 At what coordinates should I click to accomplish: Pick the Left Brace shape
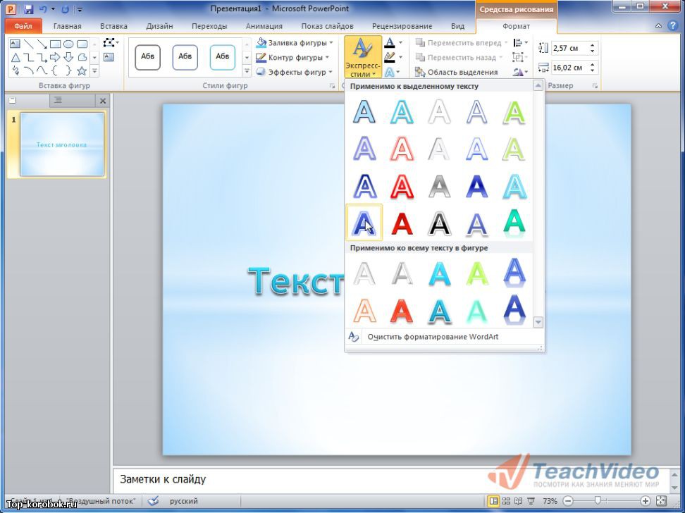tap(55, 70)
